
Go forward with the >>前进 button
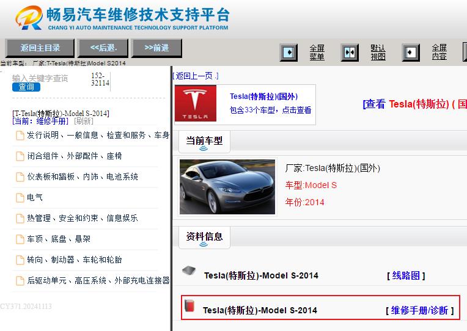[x=156, y=48]
